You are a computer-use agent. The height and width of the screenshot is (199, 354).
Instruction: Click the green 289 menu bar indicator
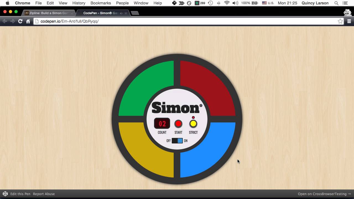[x=200, y=3]
